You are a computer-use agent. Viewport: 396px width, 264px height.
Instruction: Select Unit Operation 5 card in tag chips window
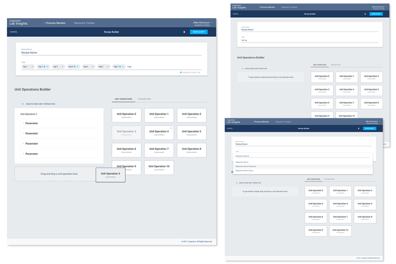pyautogui.click(x=191, y=133)
